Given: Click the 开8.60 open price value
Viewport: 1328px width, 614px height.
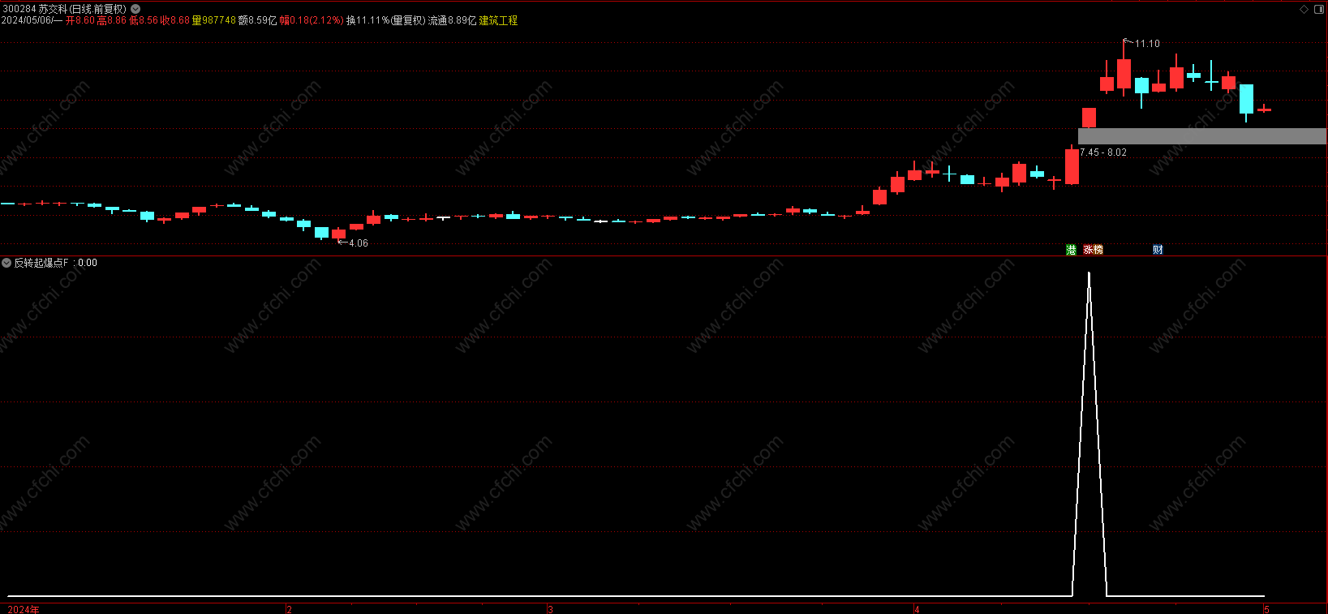Looking at the screenshot, I should pyautogui.click(x=80, y=20).
